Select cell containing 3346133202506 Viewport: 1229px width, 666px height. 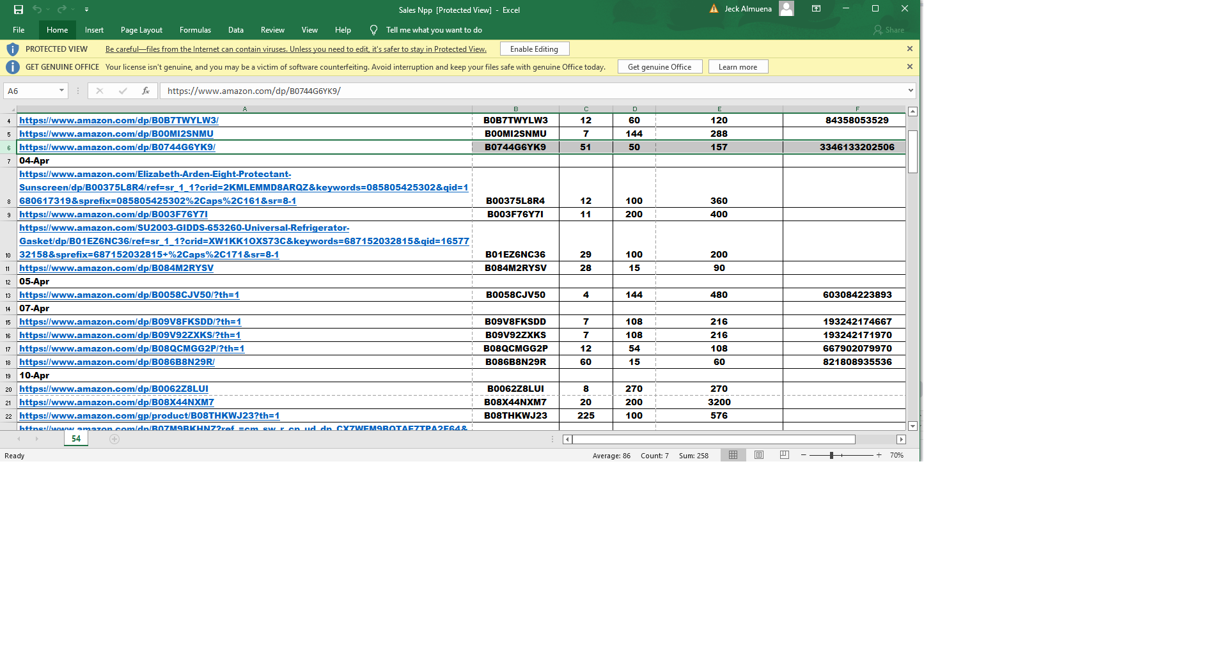click(x=844, y=147)
